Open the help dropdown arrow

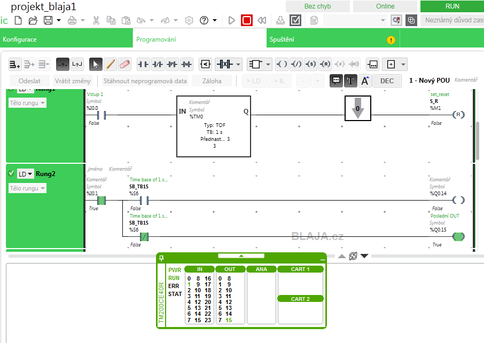(x=215, y=20)
